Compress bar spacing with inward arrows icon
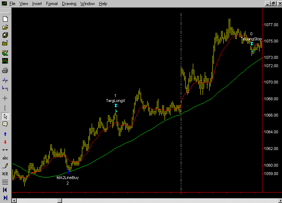The width and height of the screenshot is (282, 203). [x=5, y=80]
